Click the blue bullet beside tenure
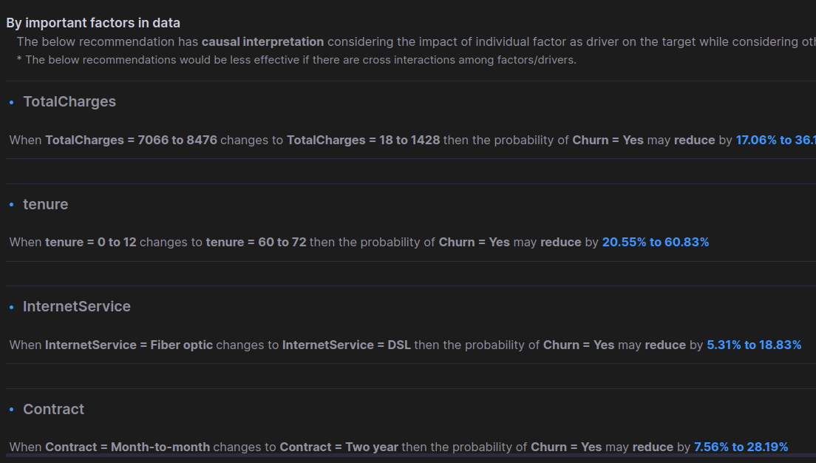This screenshot has height=463, width=816. click(11, 205)
